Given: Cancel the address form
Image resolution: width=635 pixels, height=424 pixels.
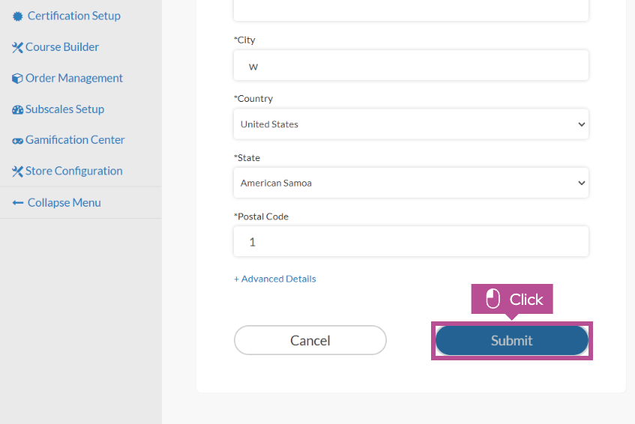Looking at the screenshot, I should point(310,340).
